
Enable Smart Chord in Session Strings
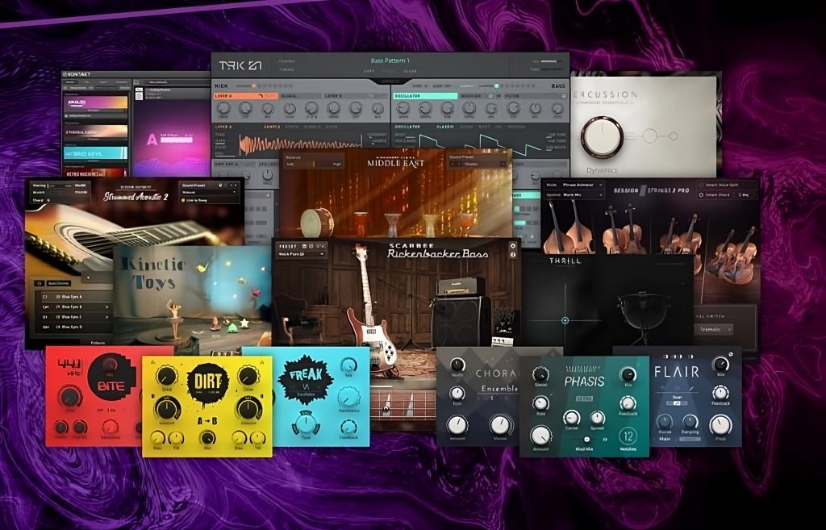701,195
